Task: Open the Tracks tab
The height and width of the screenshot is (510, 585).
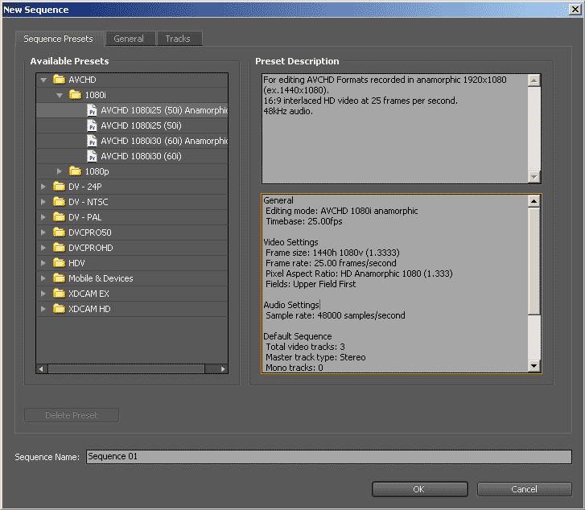Action: (x=178, y=39)
